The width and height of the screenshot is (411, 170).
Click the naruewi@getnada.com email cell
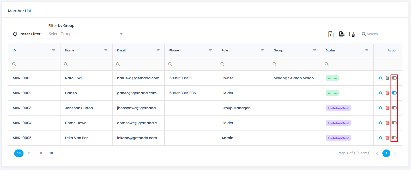(x=138, y=78)
